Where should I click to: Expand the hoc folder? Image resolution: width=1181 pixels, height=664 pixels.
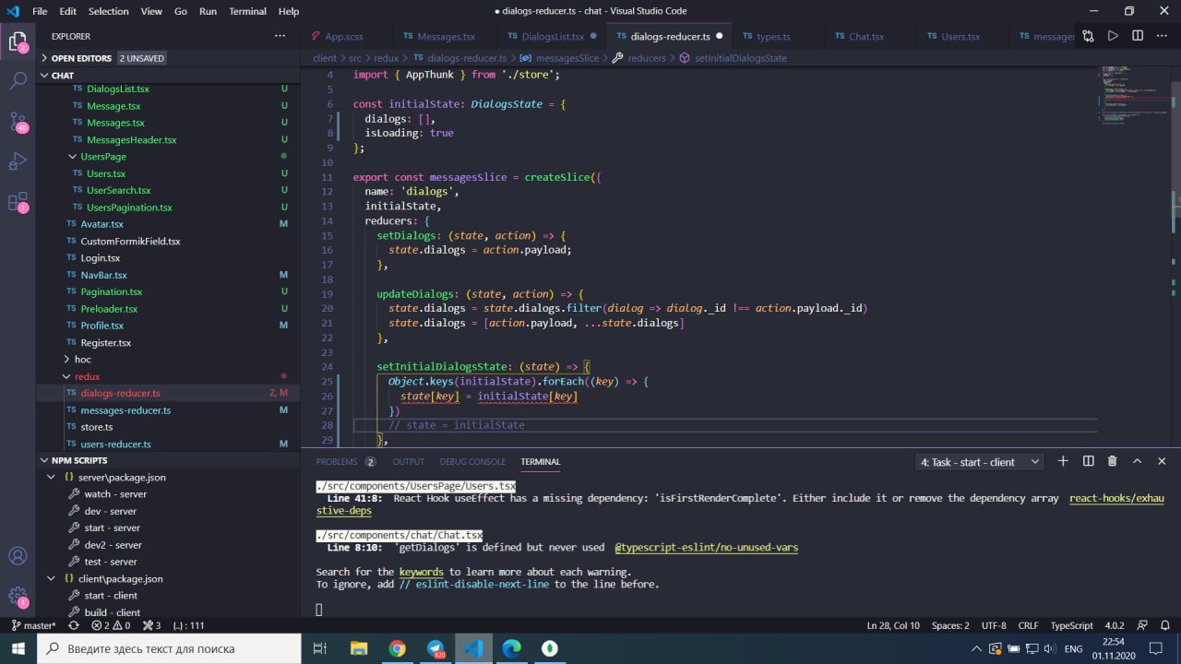click(x=82, y=359)
